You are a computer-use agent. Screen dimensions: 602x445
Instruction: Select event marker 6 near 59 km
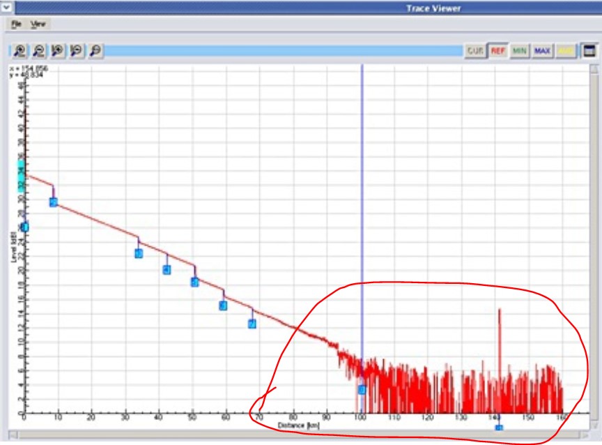point(223,306)
